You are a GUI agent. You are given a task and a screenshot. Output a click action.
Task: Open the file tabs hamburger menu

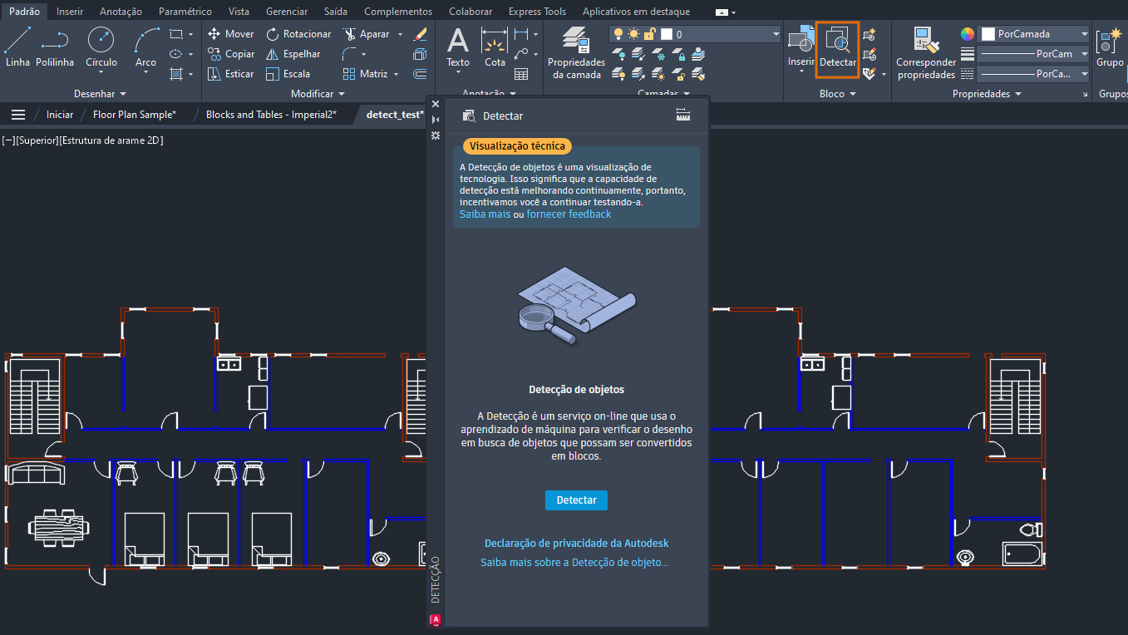coord(18,115)
